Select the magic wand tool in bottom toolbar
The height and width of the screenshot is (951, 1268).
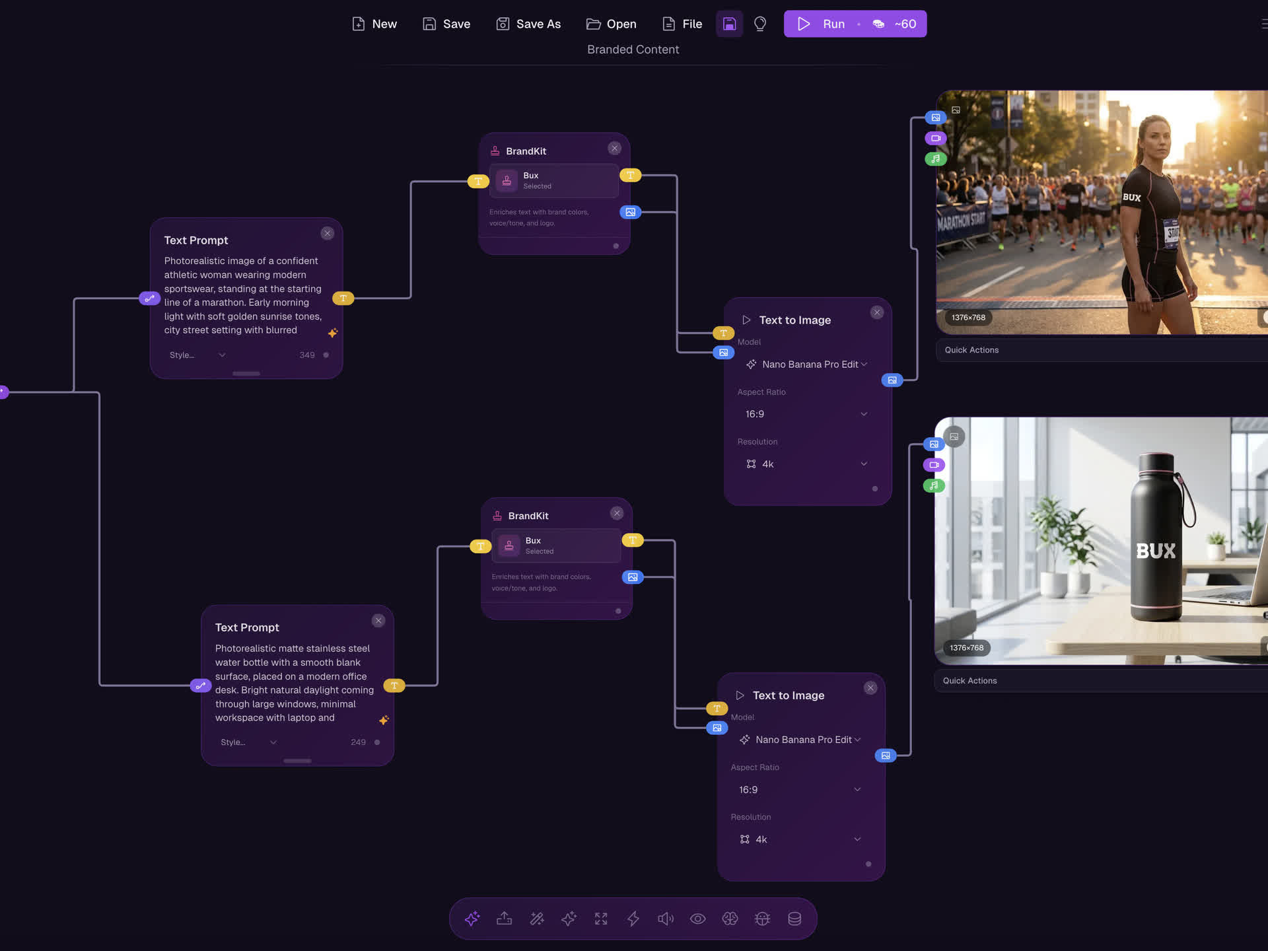[537, 919]
